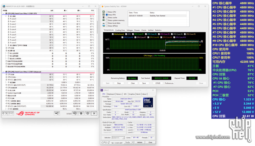
Task: Click AIDA64 Elapsed Time field
Action: click(192, 78)
